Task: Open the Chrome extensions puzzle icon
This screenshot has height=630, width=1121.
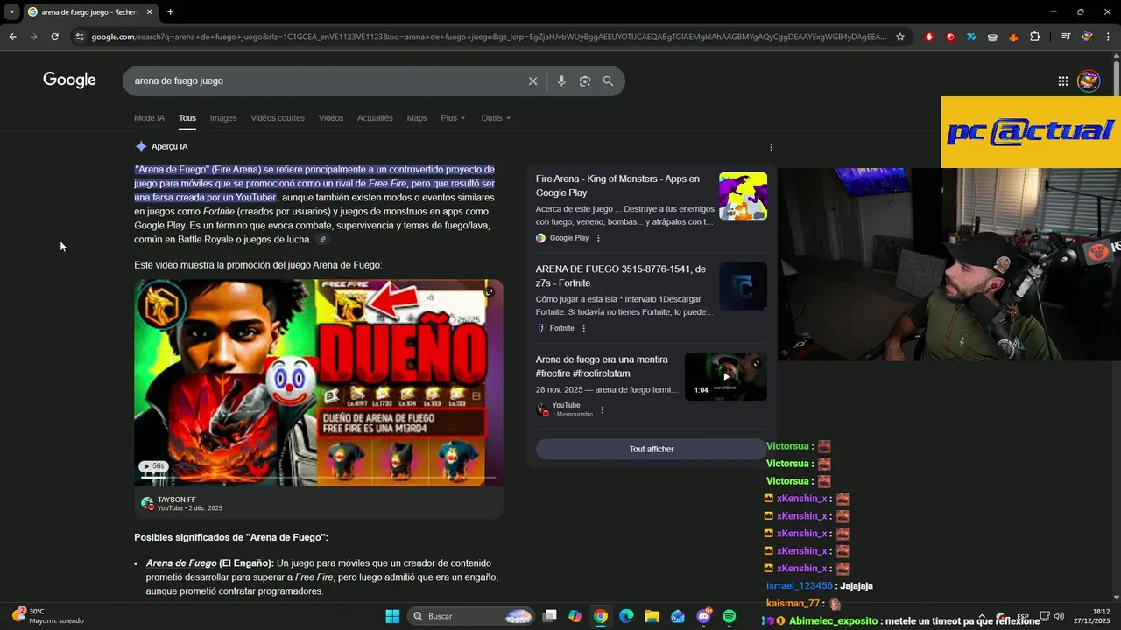Action: tap(1035, 37)
